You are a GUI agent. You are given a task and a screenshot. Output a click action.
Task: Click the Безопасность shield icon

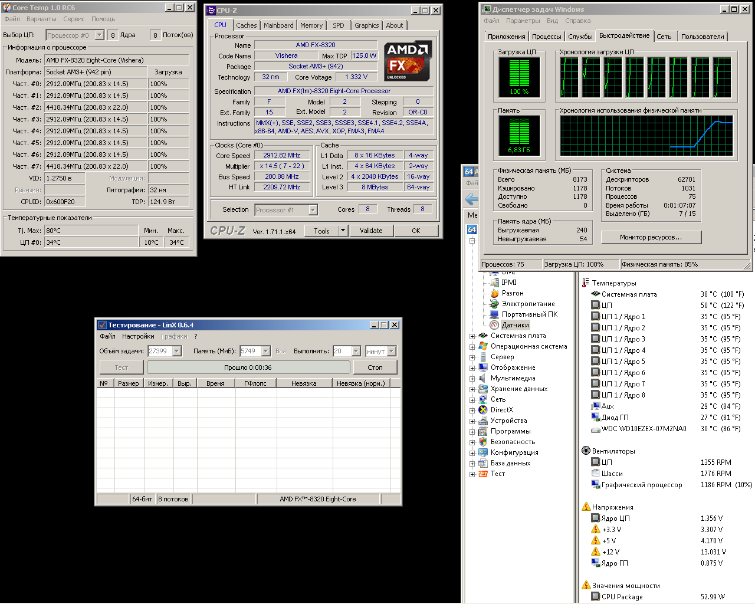[483, 442]
